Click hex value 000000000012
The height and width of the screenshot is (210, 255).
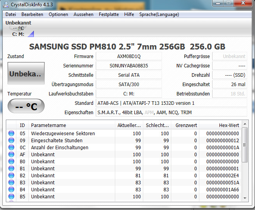point(222,141)
